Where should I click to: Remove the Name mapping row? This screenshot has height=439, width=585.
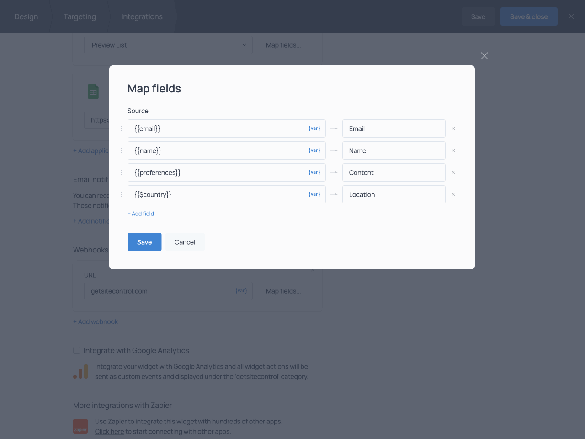(x=453, y=150)
